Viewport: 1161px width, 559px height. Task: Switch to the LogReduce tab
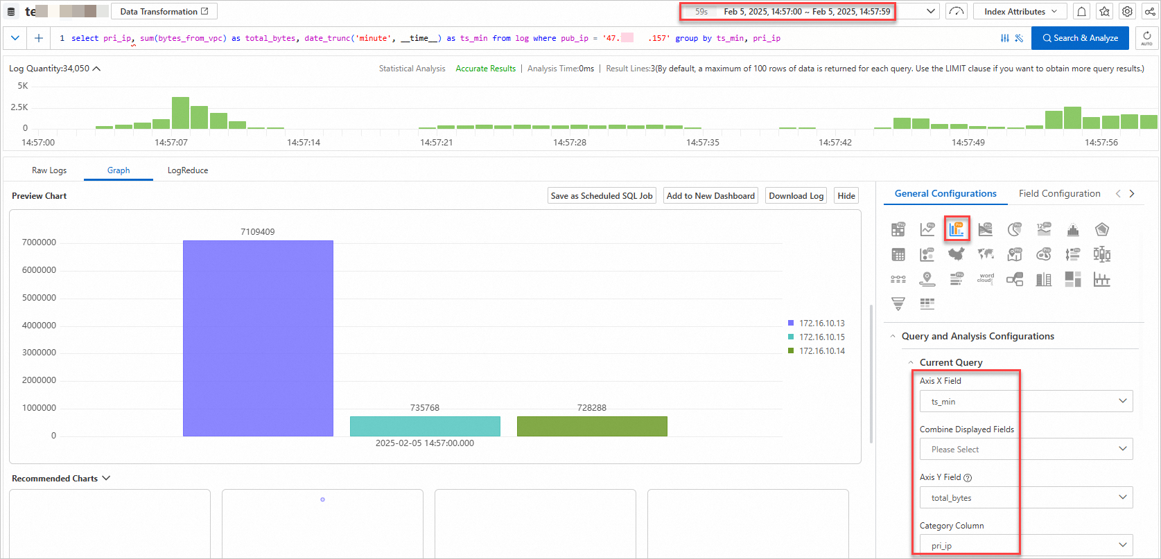(188, 170)
